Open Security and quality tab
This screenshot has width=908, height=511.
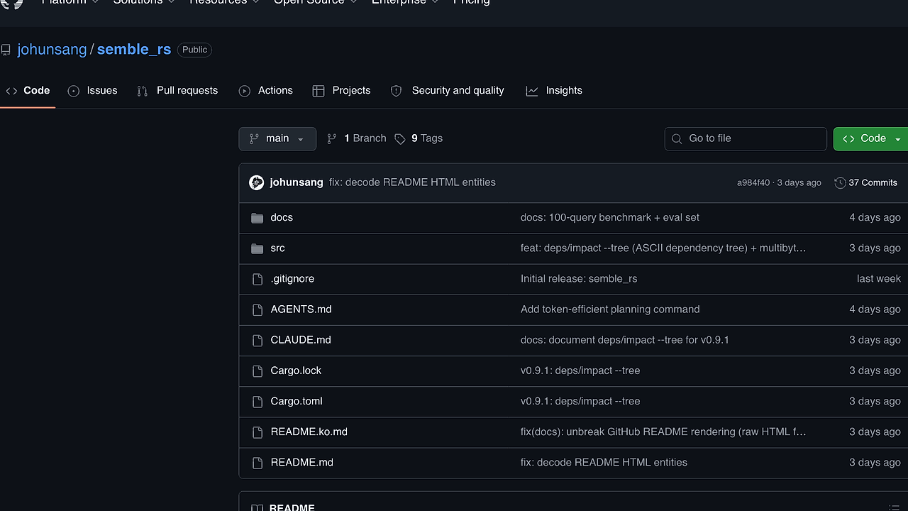pyautogui.click(x=448, y=91)
